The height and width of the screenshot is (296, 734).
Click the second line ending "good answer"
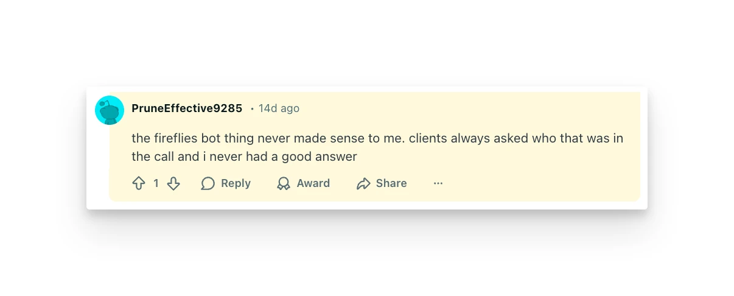(244, 157)
